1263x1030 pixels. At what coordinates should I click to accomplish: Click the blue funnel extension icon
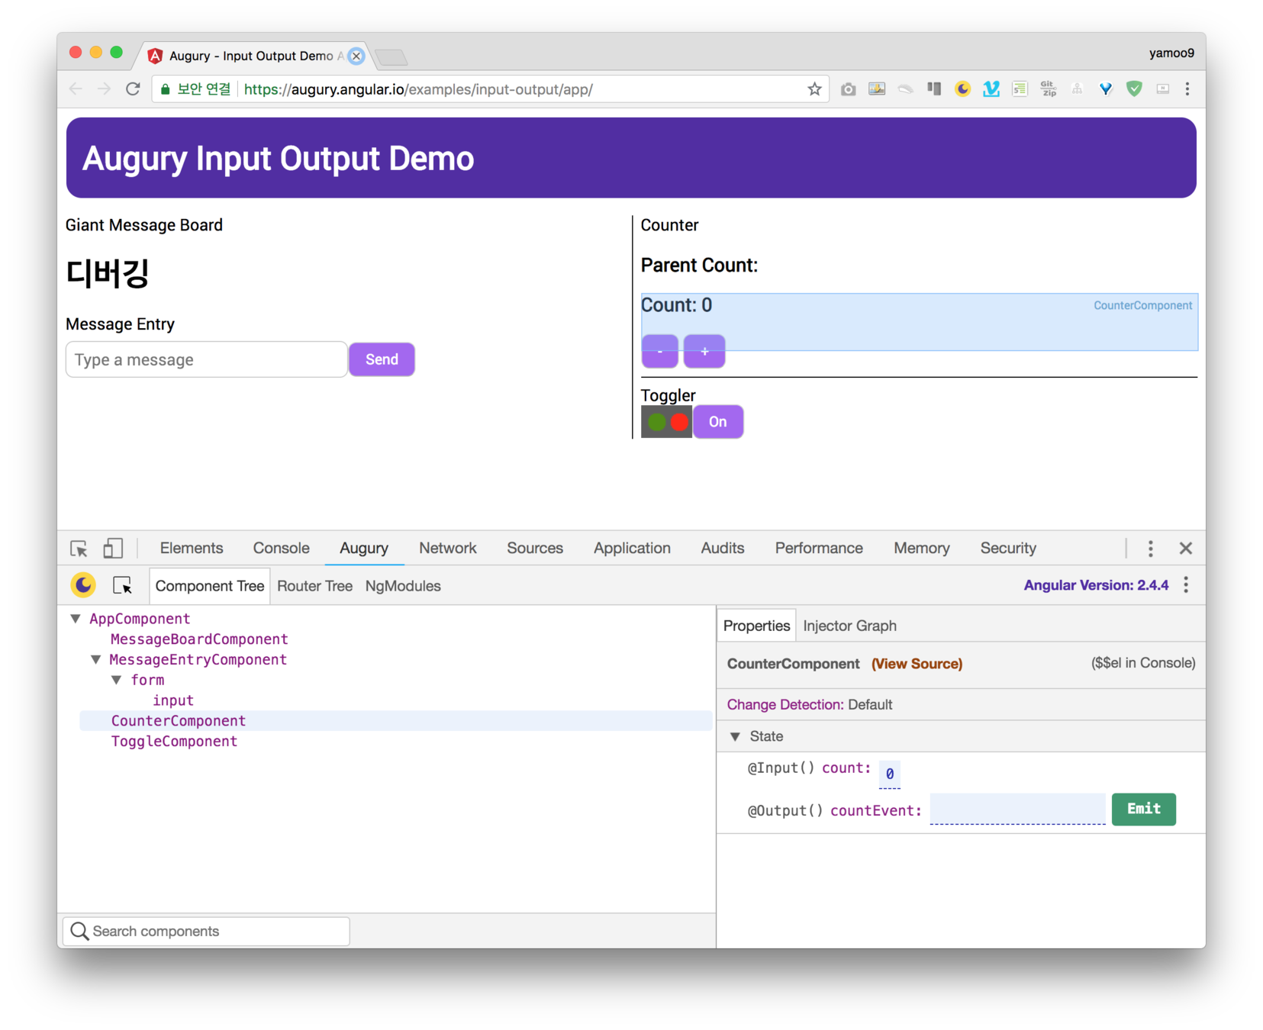tap(1105, 89)
